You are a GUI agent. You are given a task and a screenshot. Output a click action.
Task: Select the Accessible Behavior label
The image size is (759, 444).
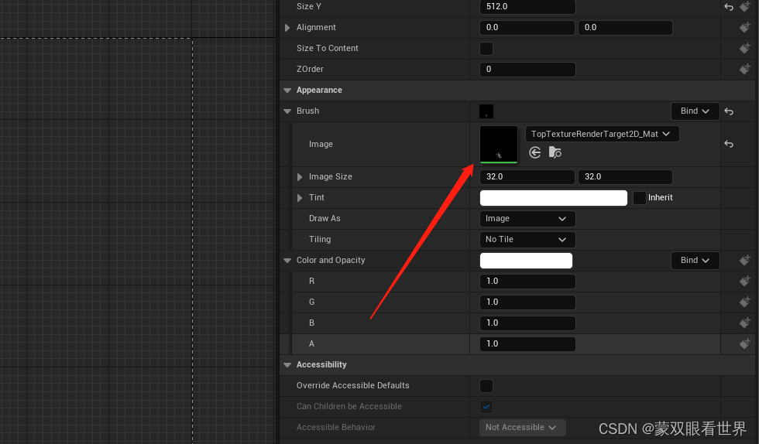click(336, 428)
